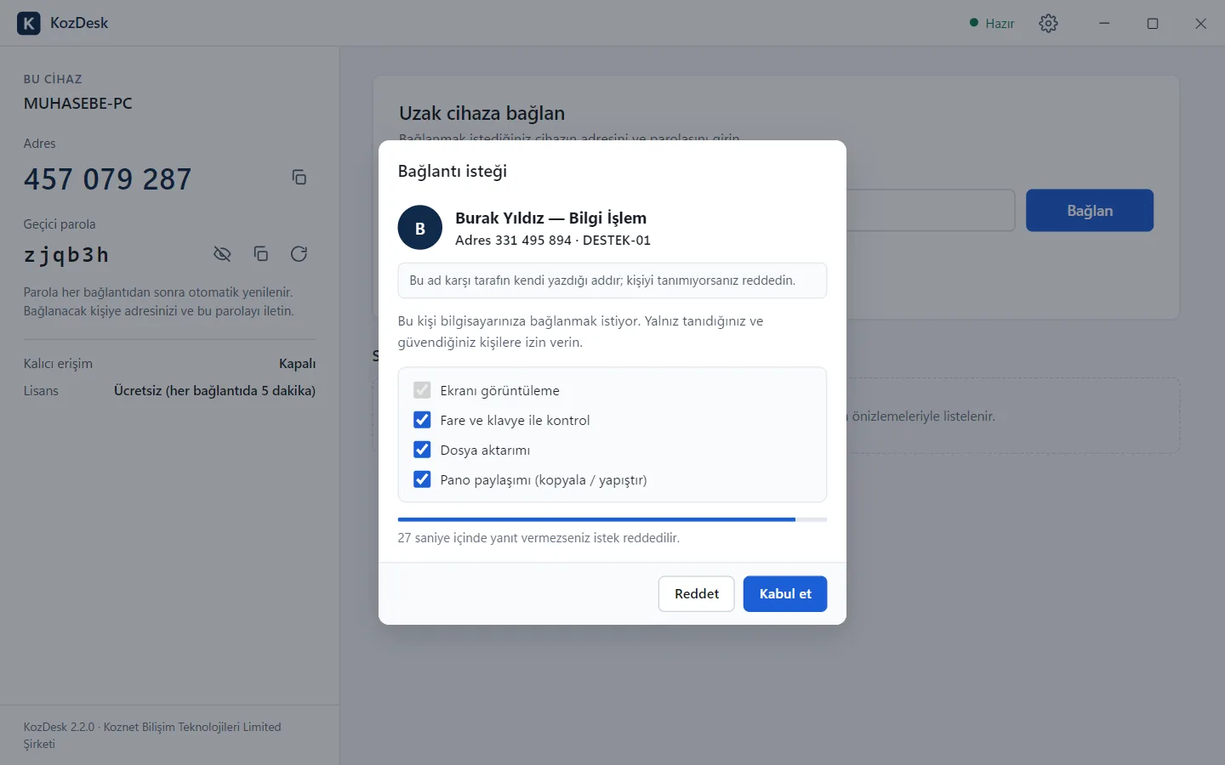Accept the connection with Kabul et
The image size is (1225, 765).
pos(785,594)
